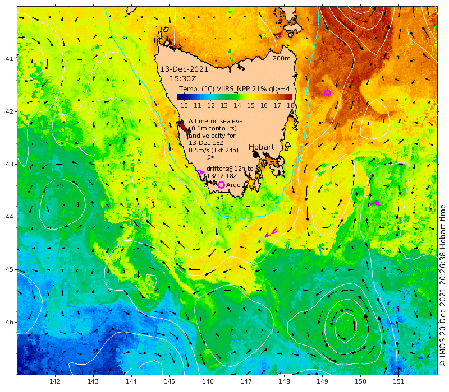The image size is (449, 392).
Task: Click the 145 longitude axis label
Action: (169, 381)
